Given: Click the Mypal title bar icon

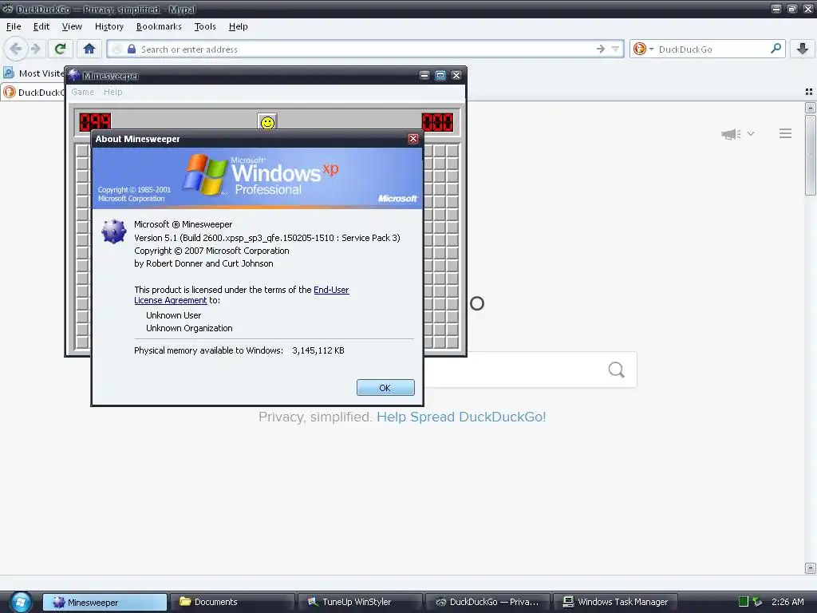Looking at the screenshot, I should 7,9.
